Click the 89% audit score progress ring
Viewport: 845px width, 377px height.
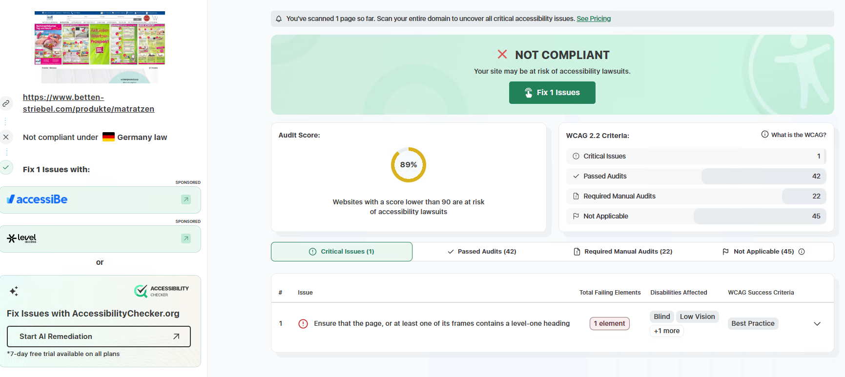click(x=409, y=165)
